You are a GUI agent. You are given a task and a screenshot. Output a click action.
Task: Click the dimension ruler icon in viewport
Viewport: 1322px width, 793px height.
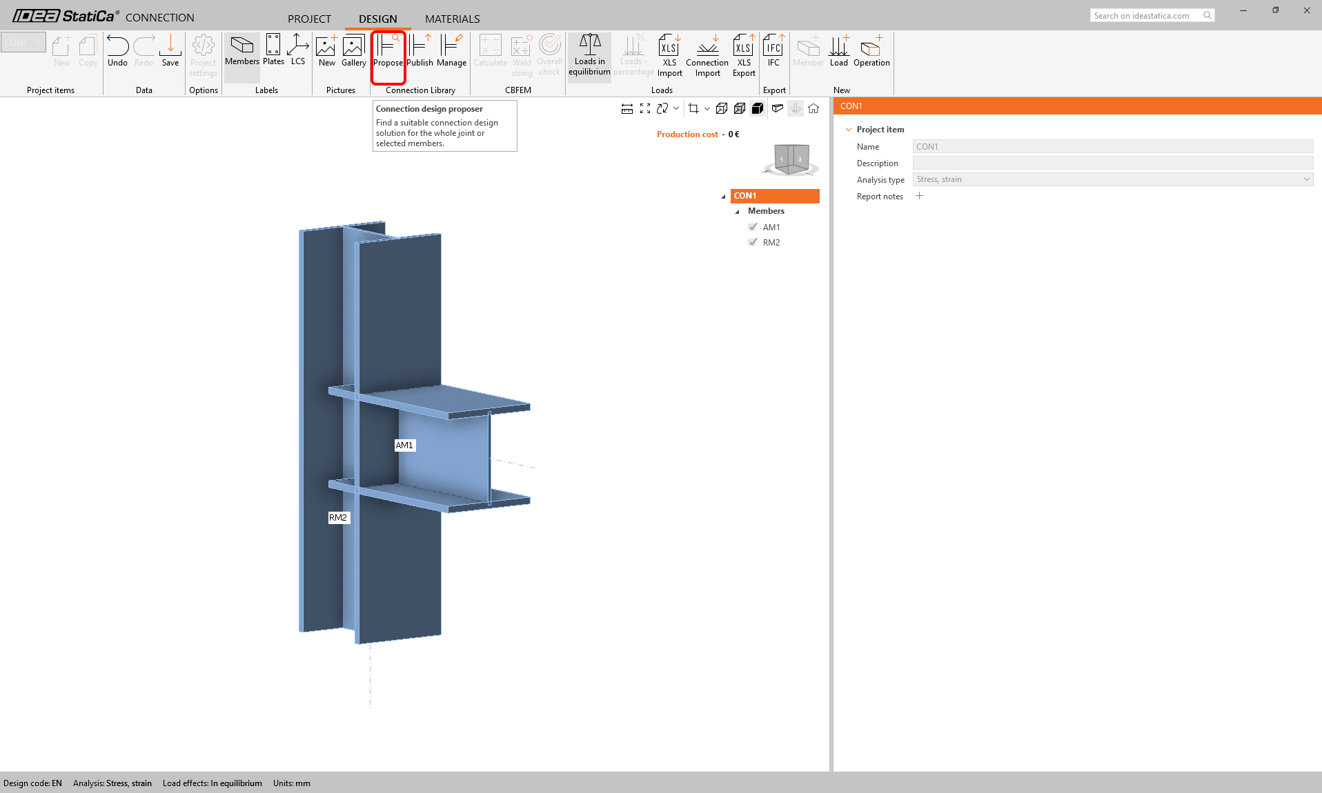627,108
